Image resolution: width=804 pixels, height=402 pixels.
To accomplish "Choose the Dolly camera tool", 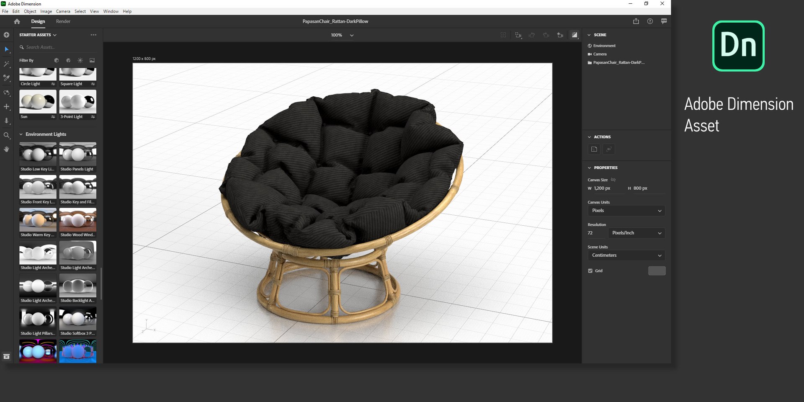I will tap(6, 121).
